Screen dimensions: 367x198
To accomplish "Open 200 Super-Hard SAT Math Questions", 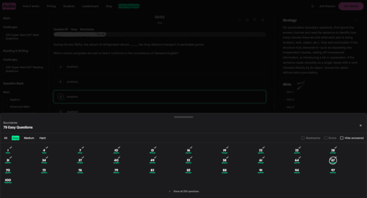I will (x=22, y=37).
